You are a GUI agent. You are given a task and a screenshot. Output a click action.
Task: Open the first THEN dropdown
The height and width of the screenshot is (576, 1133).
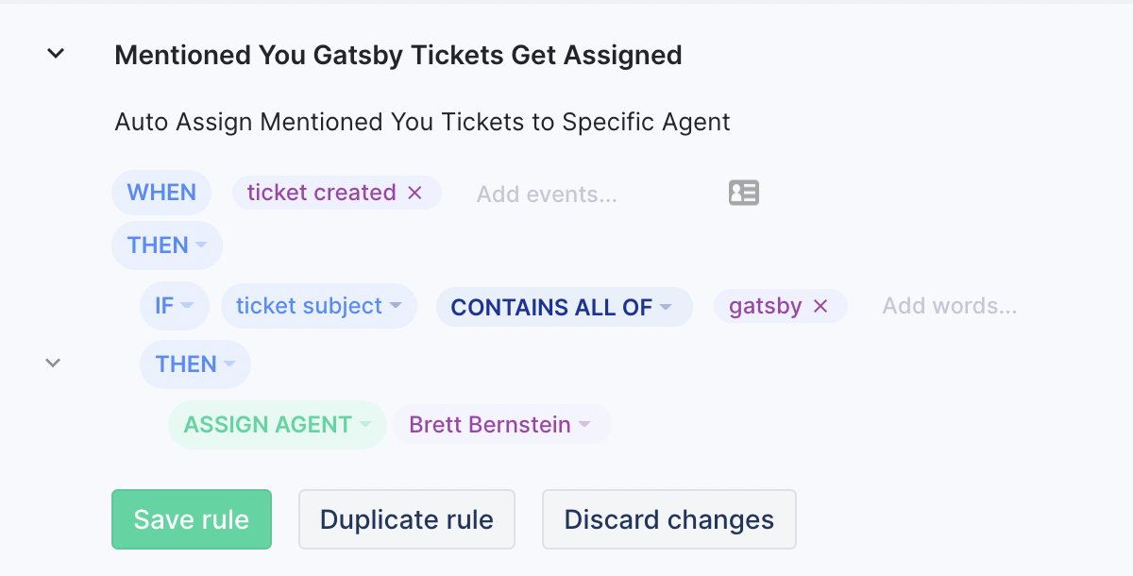tap(167, 246)
